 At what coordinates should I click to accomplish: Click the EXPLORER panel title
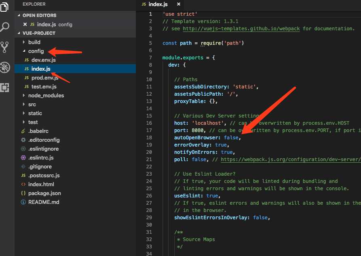(x=34, y=4)
